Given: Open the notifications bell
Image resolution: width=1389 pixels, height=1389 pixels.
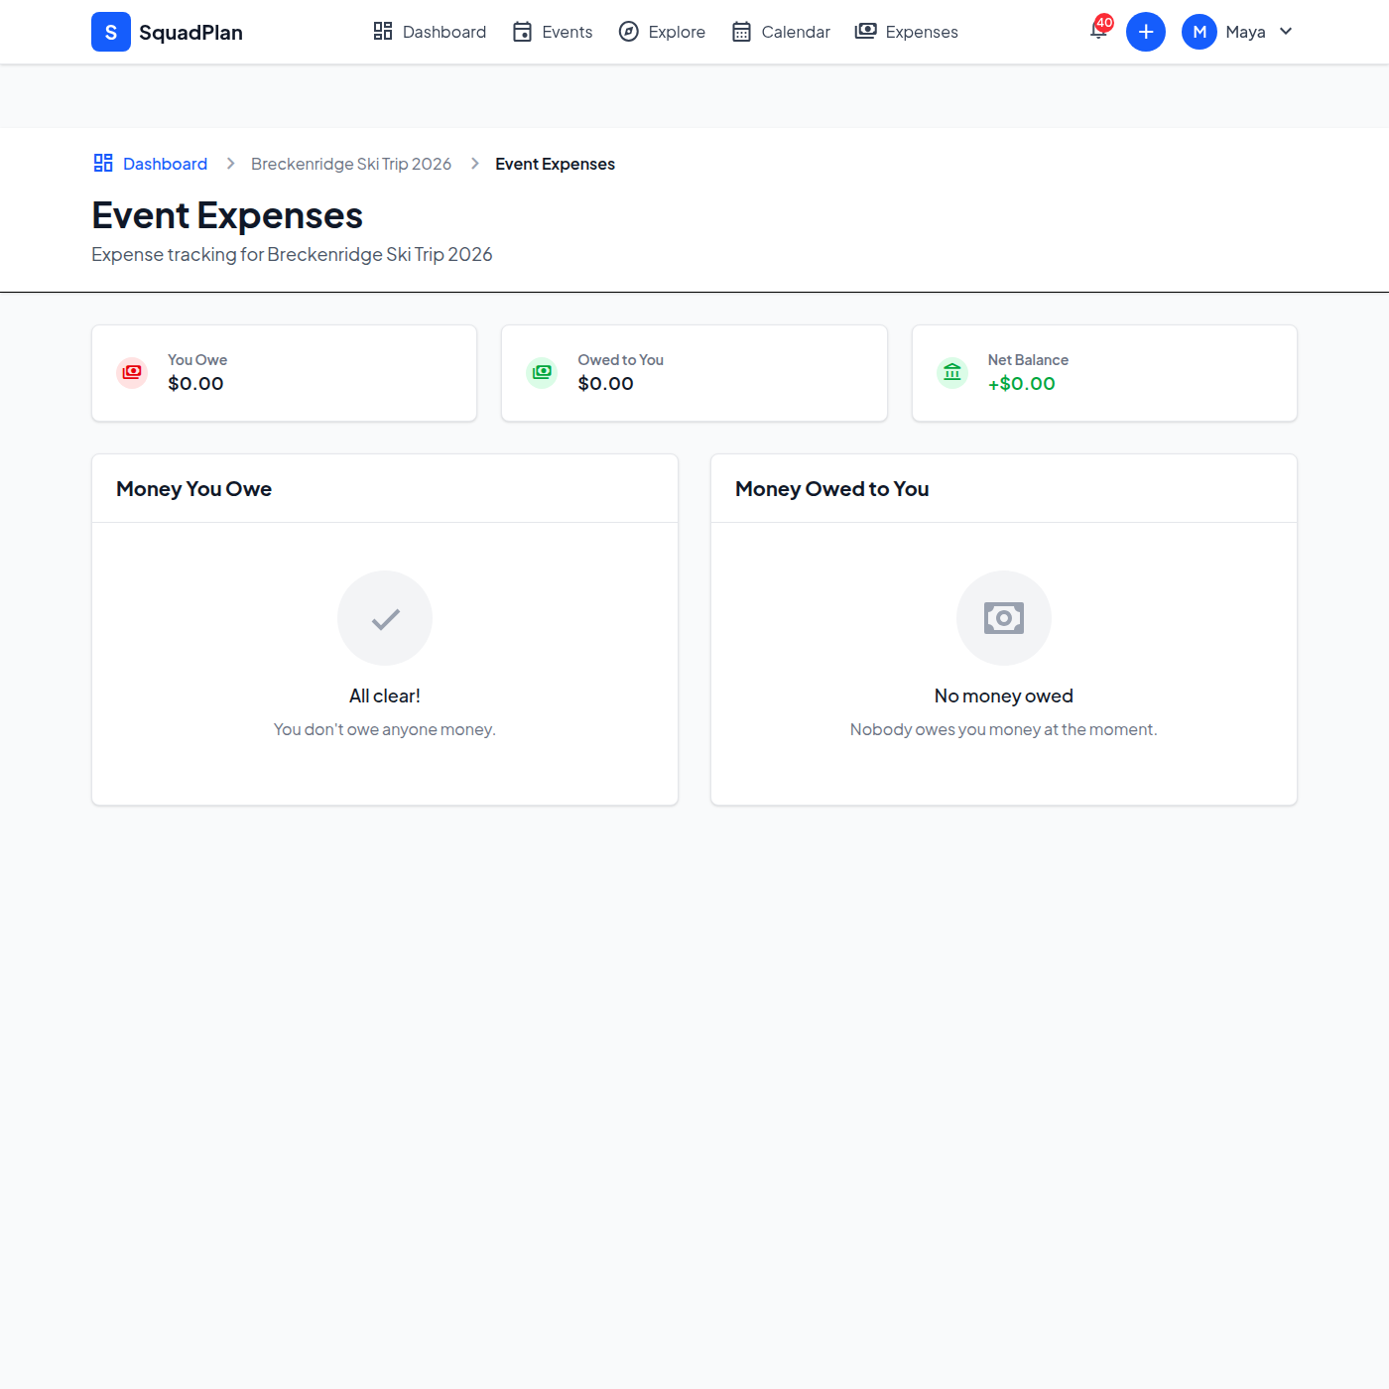Looking at the screenshot, I should 1098,31.
